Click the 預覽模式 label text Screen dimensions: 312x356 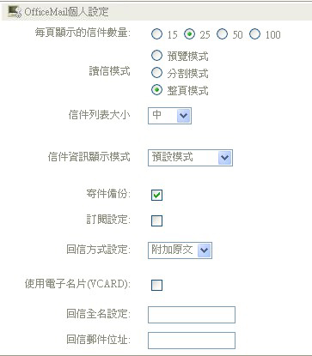point(187,57)
